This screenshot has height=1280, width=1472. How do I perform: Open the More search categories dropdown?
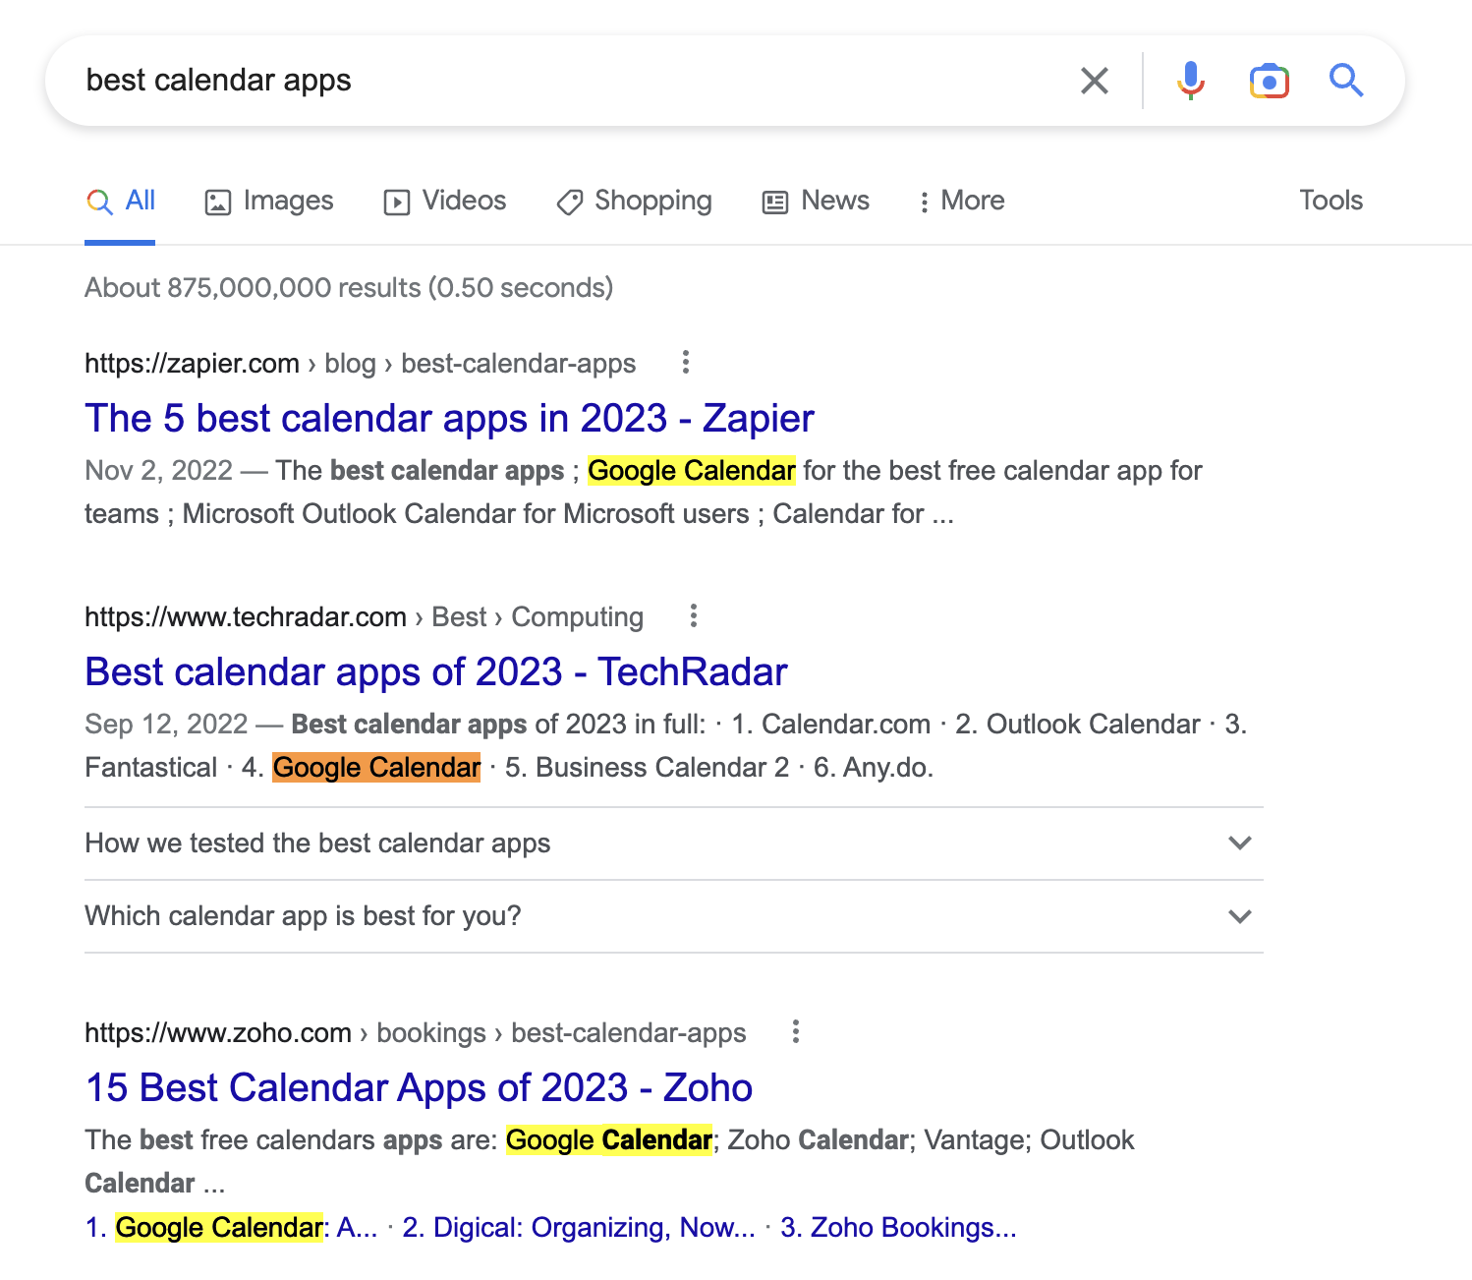pos(960,201)
